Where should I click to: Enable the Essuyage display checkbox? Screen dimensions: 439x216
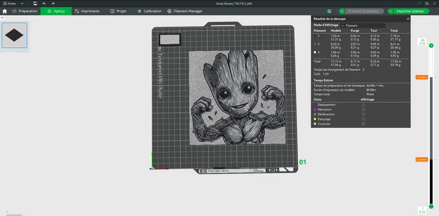[363, 119]
